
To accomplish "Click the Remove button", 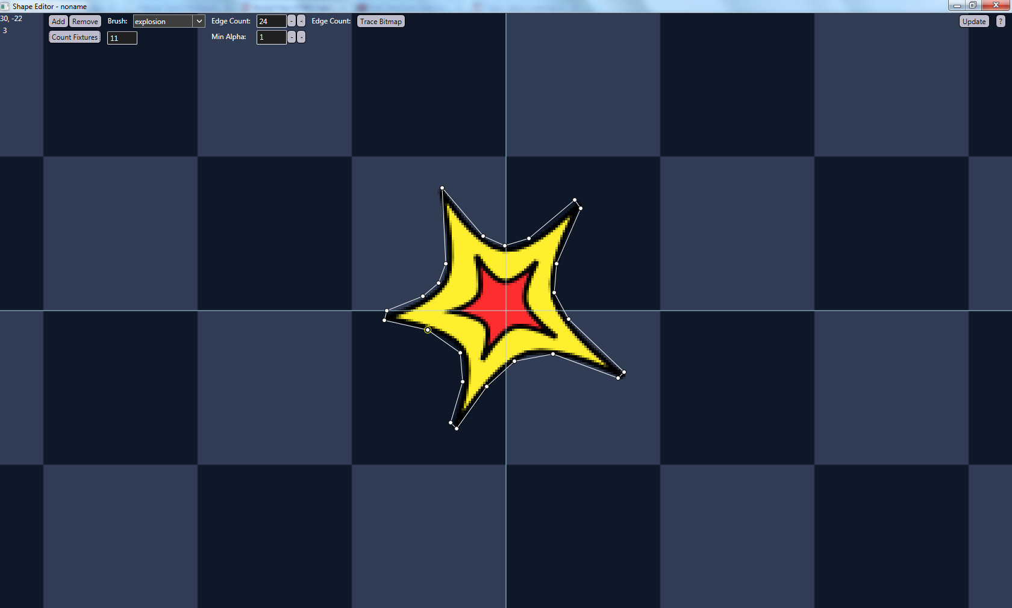I will [85, 21].
